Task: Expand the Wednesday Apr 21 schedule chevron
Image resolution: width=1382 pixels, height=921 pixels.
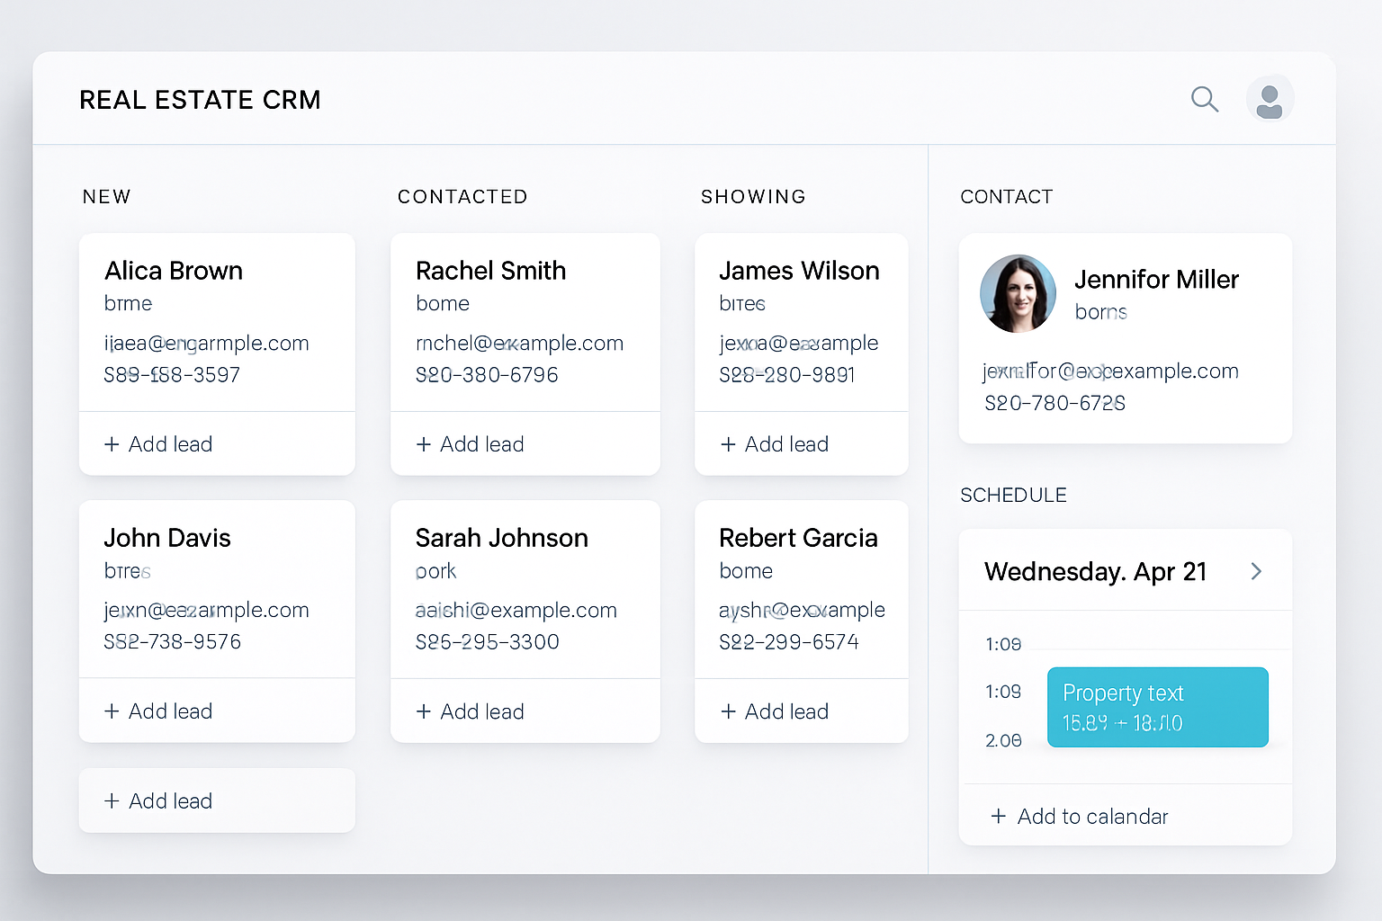Action: [1256, 571]
